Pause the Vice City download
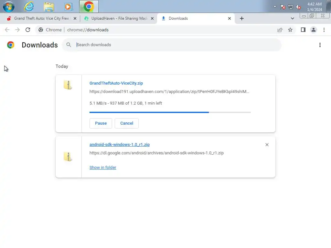The image size is (331, 248). [101, 123]
